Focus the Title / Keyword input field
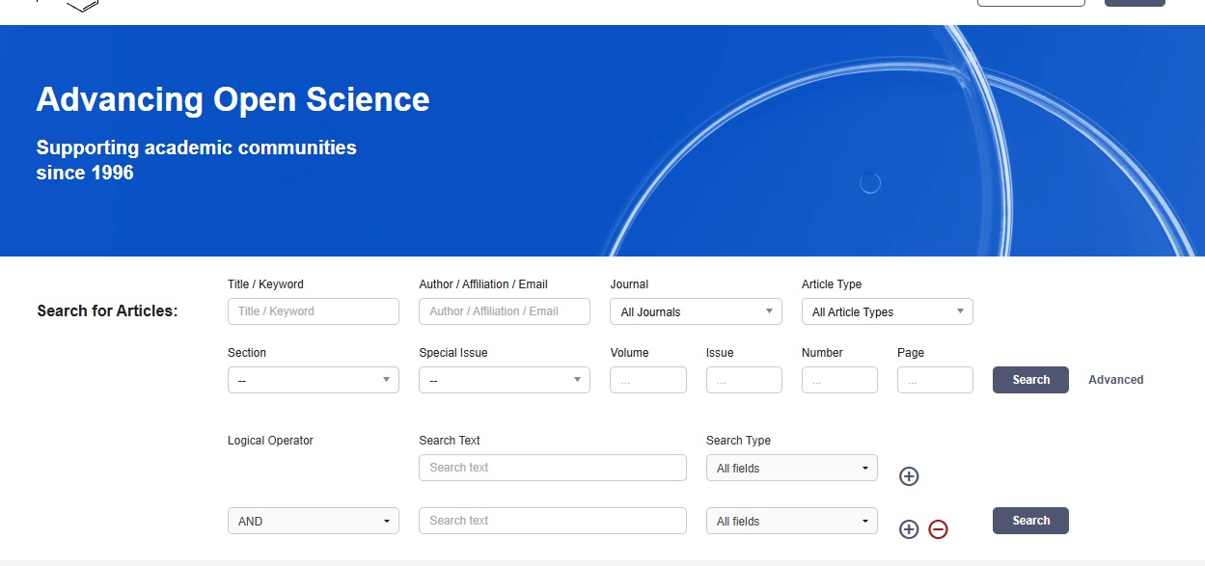Image resolution: width=1205 pixels, height=566 pixels. (x=314, y=311)
